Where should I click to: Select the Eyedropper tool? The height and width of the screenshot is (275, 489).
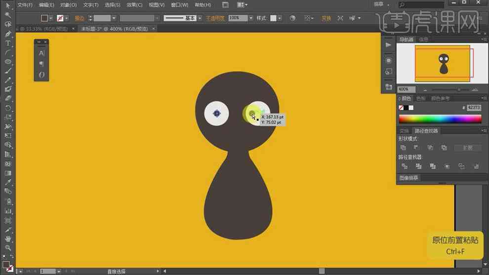click(x=8, y=182)
